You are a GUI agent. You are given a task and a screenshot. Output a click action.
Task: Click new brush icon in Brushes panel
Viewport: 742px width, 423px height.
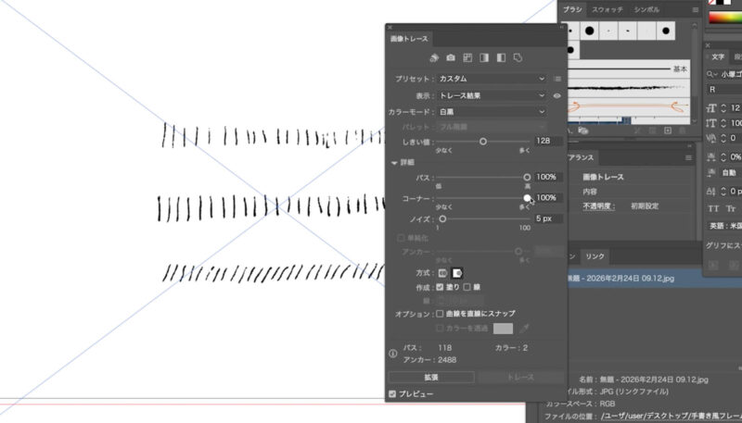click(x=668, y=131)
